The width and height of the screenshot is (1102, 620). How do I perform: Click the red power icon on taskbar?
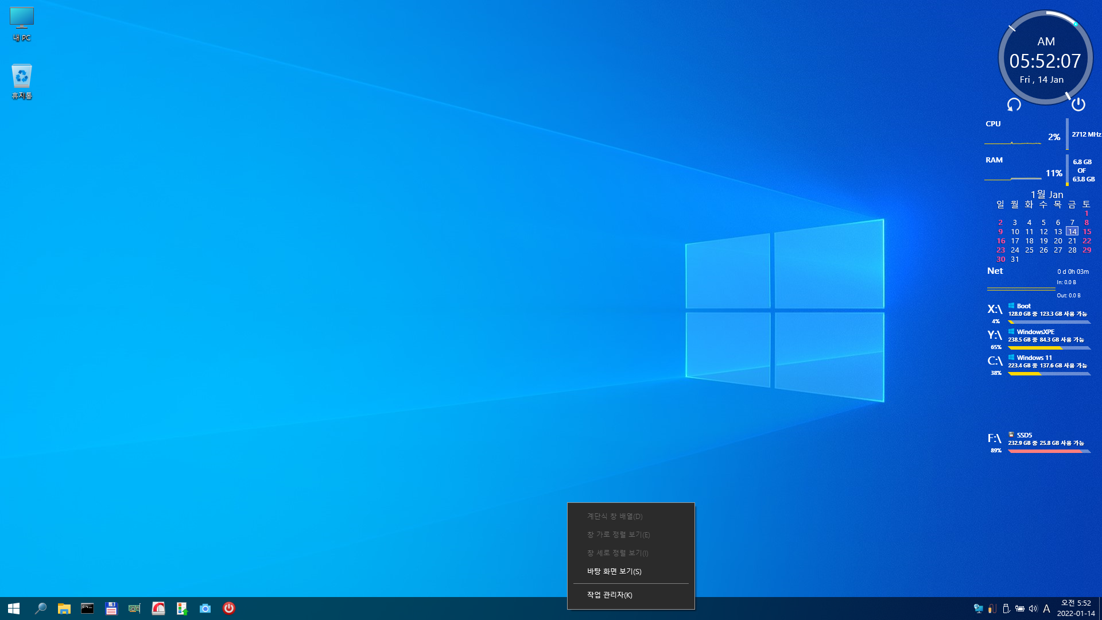click(229, 609)
